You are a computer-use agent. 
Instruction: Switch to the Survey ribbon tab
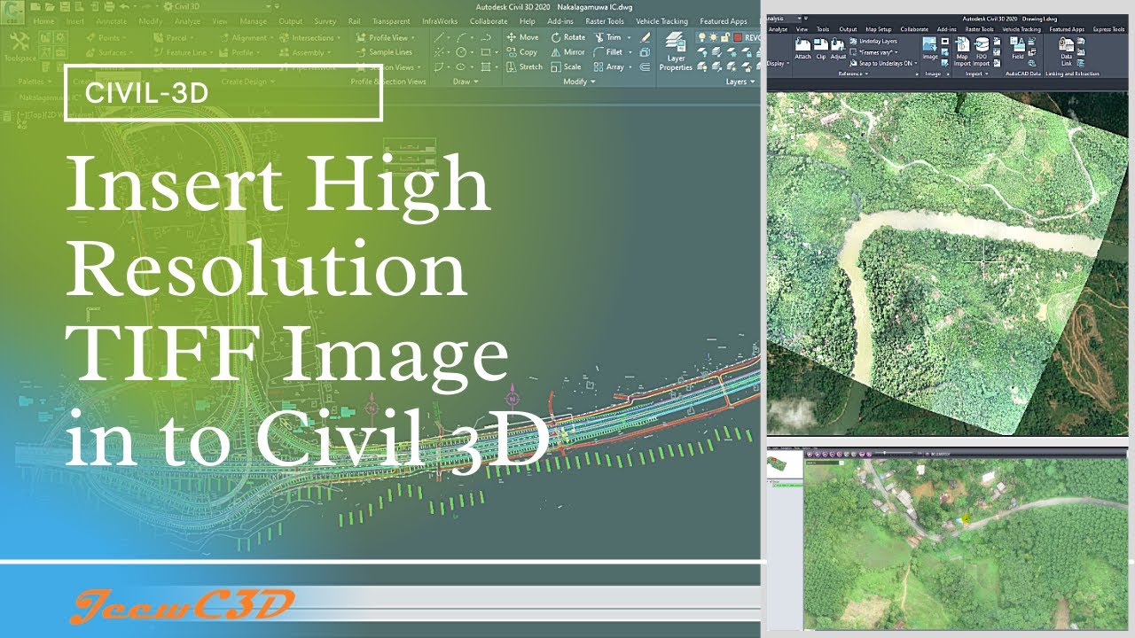[325, 21]
